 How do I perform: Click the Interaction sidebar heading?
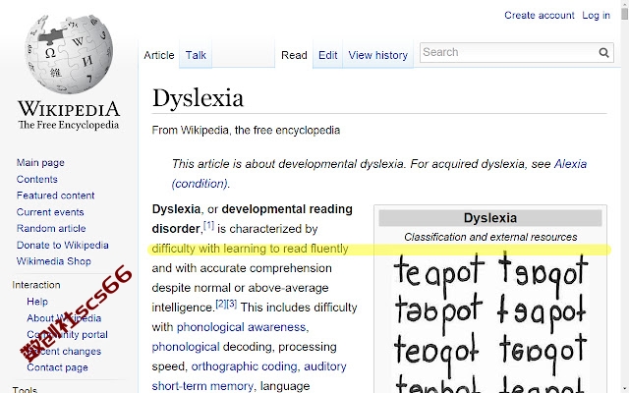[x=36, y=285]
